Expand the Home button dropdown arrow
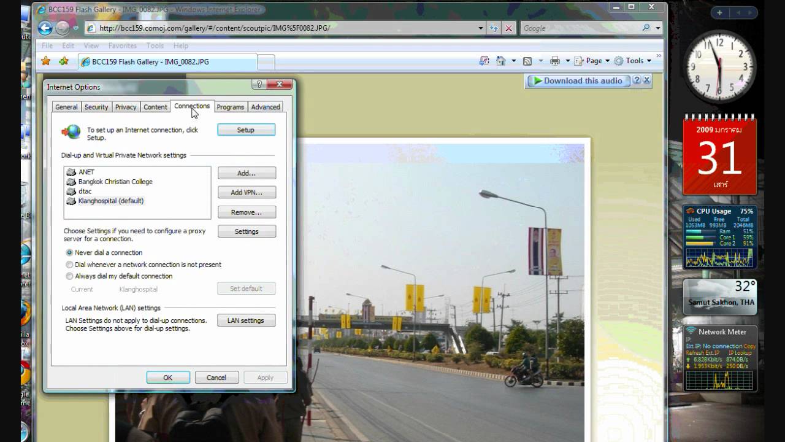The width and height of the screenshot is (785, 442). click(513, 61)
